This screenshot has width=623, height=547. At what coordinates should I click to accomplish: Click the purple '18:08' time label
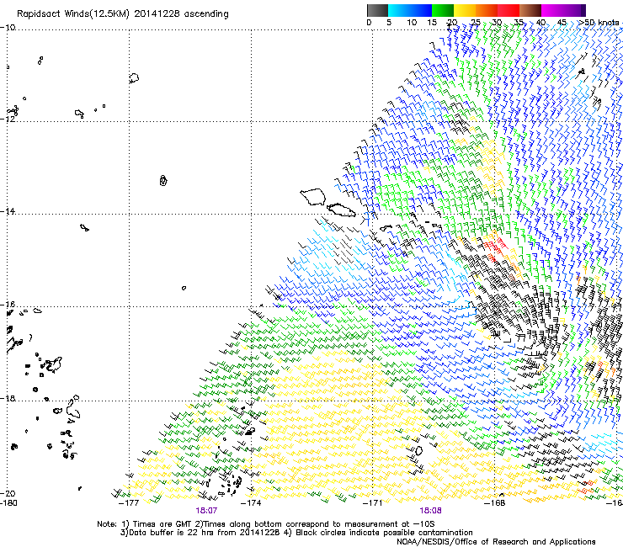[430, 510]
